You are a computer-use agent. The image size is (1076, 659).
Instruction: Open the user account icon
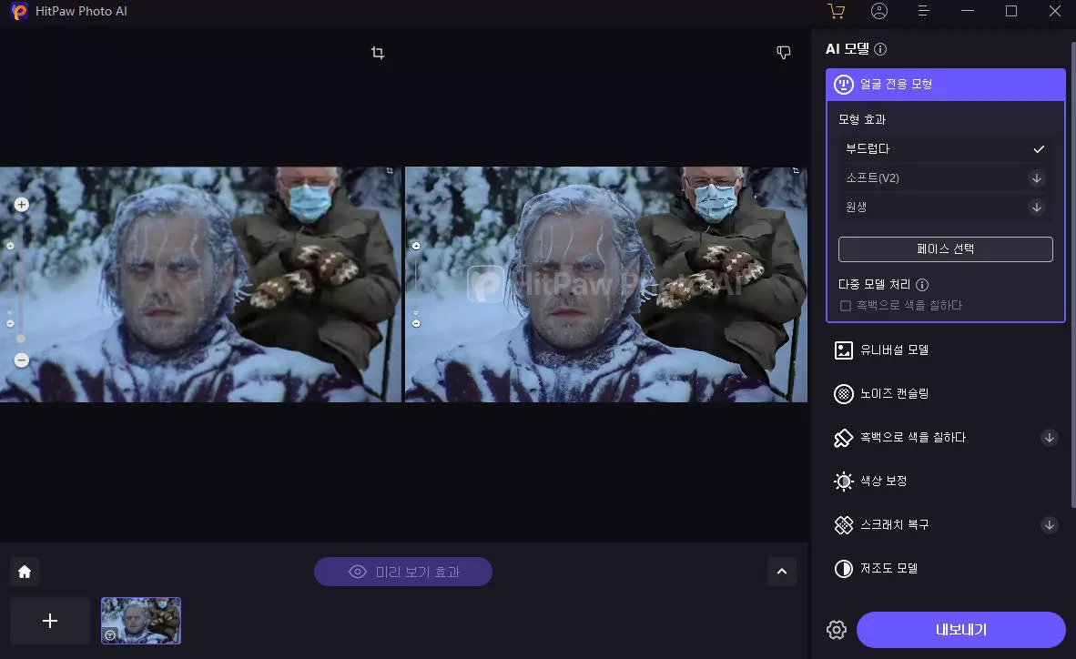(x=878, y=11)
